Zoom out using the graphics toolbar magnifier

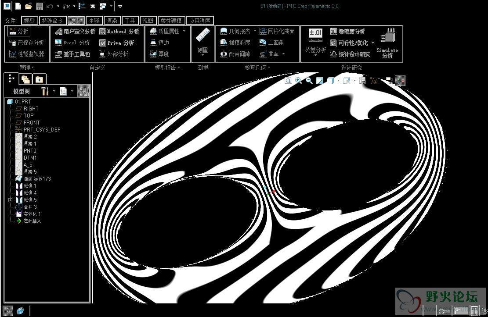point(309,81)
